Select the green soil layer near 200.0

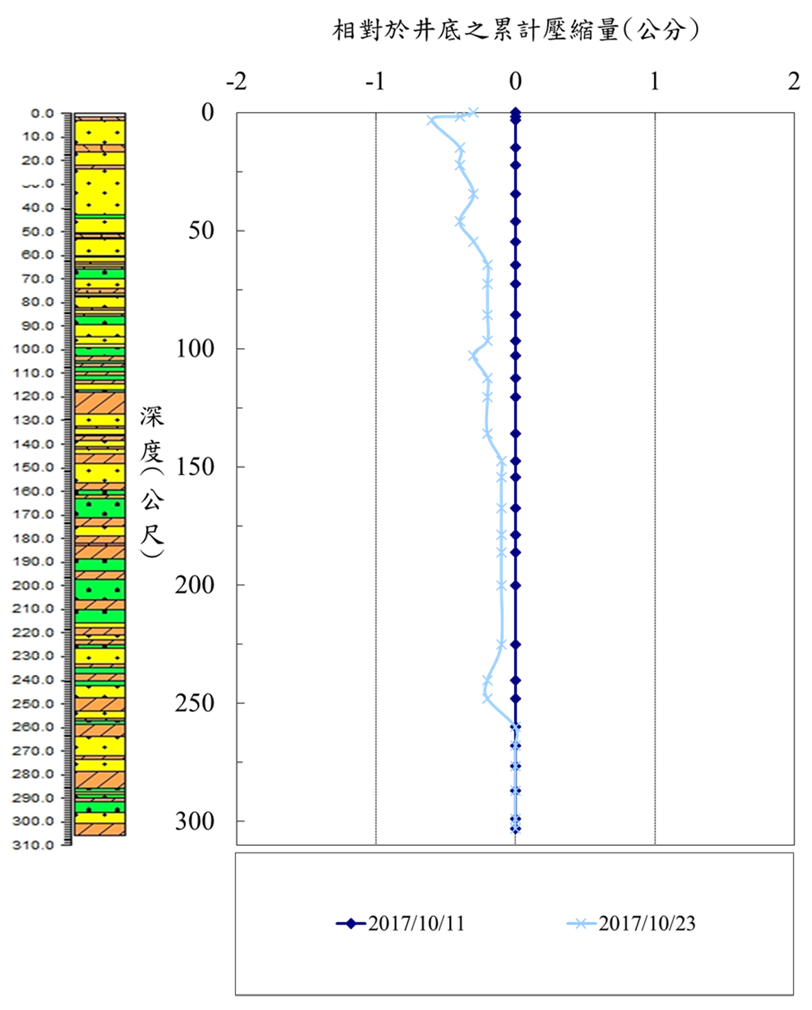[x=100, y=589]
